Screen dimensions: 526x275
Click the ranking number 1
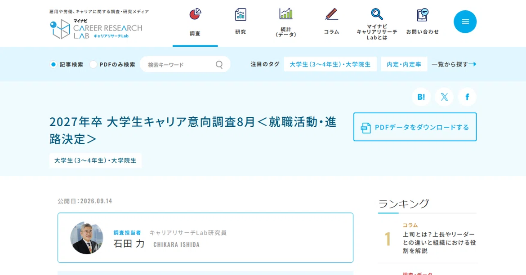[x=388, y=239]
